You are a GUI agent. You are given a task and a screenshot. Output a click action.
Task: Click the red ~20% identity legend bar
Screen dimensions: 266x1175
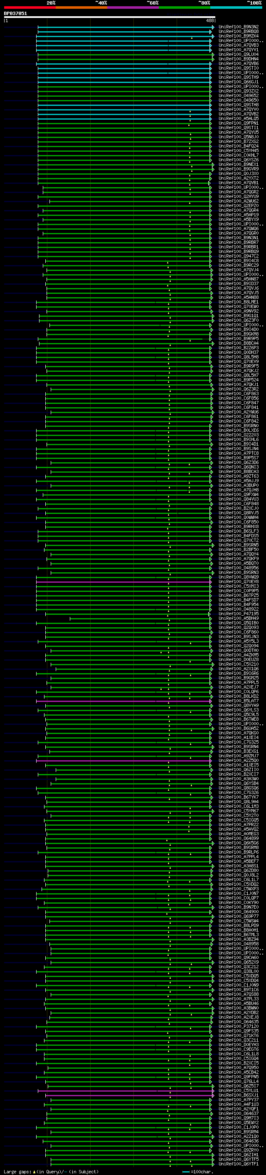(30, 8)
